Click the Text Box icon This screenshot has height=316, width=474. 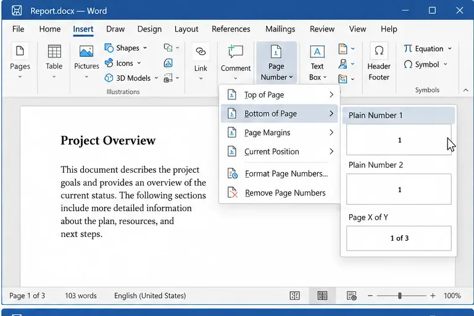317,52
